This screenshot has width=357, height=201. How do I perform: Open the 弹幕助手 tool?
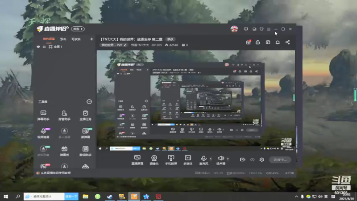43,115
